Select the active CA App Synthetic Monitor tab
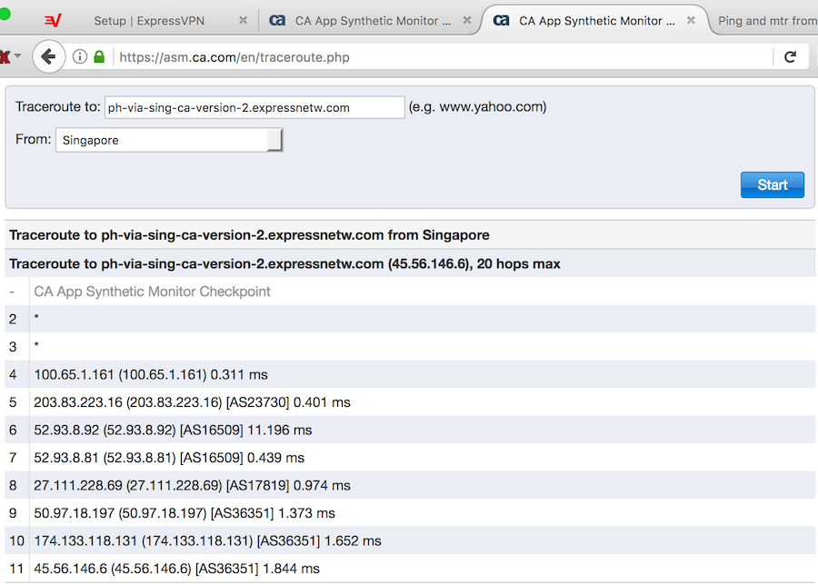The width and height of the screenshot is (818, 584). pyautogui.click(x=597, y=21)
